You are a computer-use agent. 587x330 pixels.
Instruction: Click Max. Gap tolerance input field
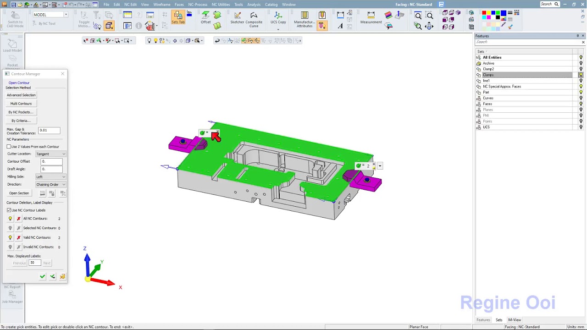(49, 130)
